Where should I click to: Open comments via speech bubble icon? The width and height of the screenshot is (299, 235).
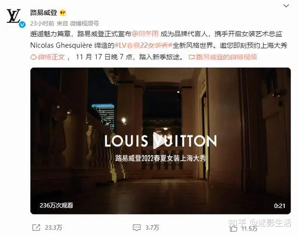(137, 228)
